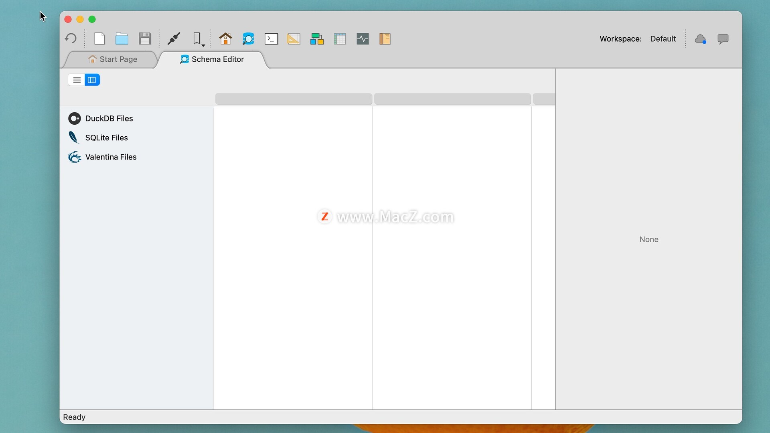Image resolution: width=770 pixels, height=433 pixels.
Task: Click the Workspace: label
Action: click(620, 39)
